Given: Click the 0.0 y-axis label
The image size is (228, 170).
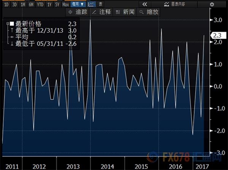Looking at the screenshot, I should pos(218,87).
